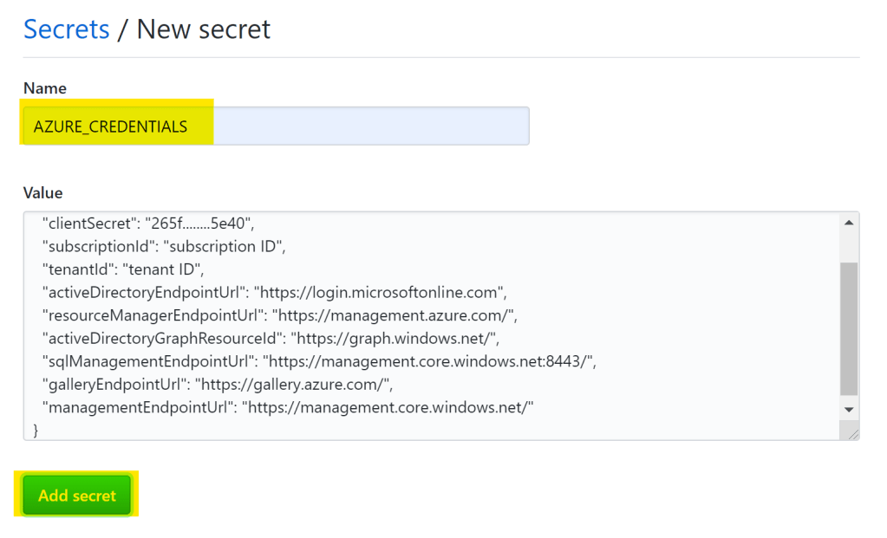Click the Name field label
The height and width of the screenshot is (538, 887).
(x=45, y=88)
